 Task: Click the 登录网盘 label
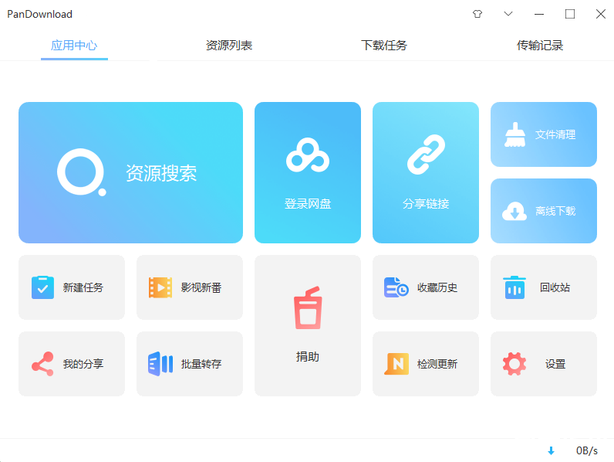tap(308, 204)
